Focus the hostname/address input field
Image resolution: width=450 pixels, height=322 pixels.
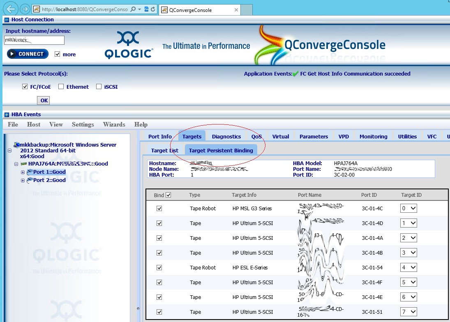(34, 40)
